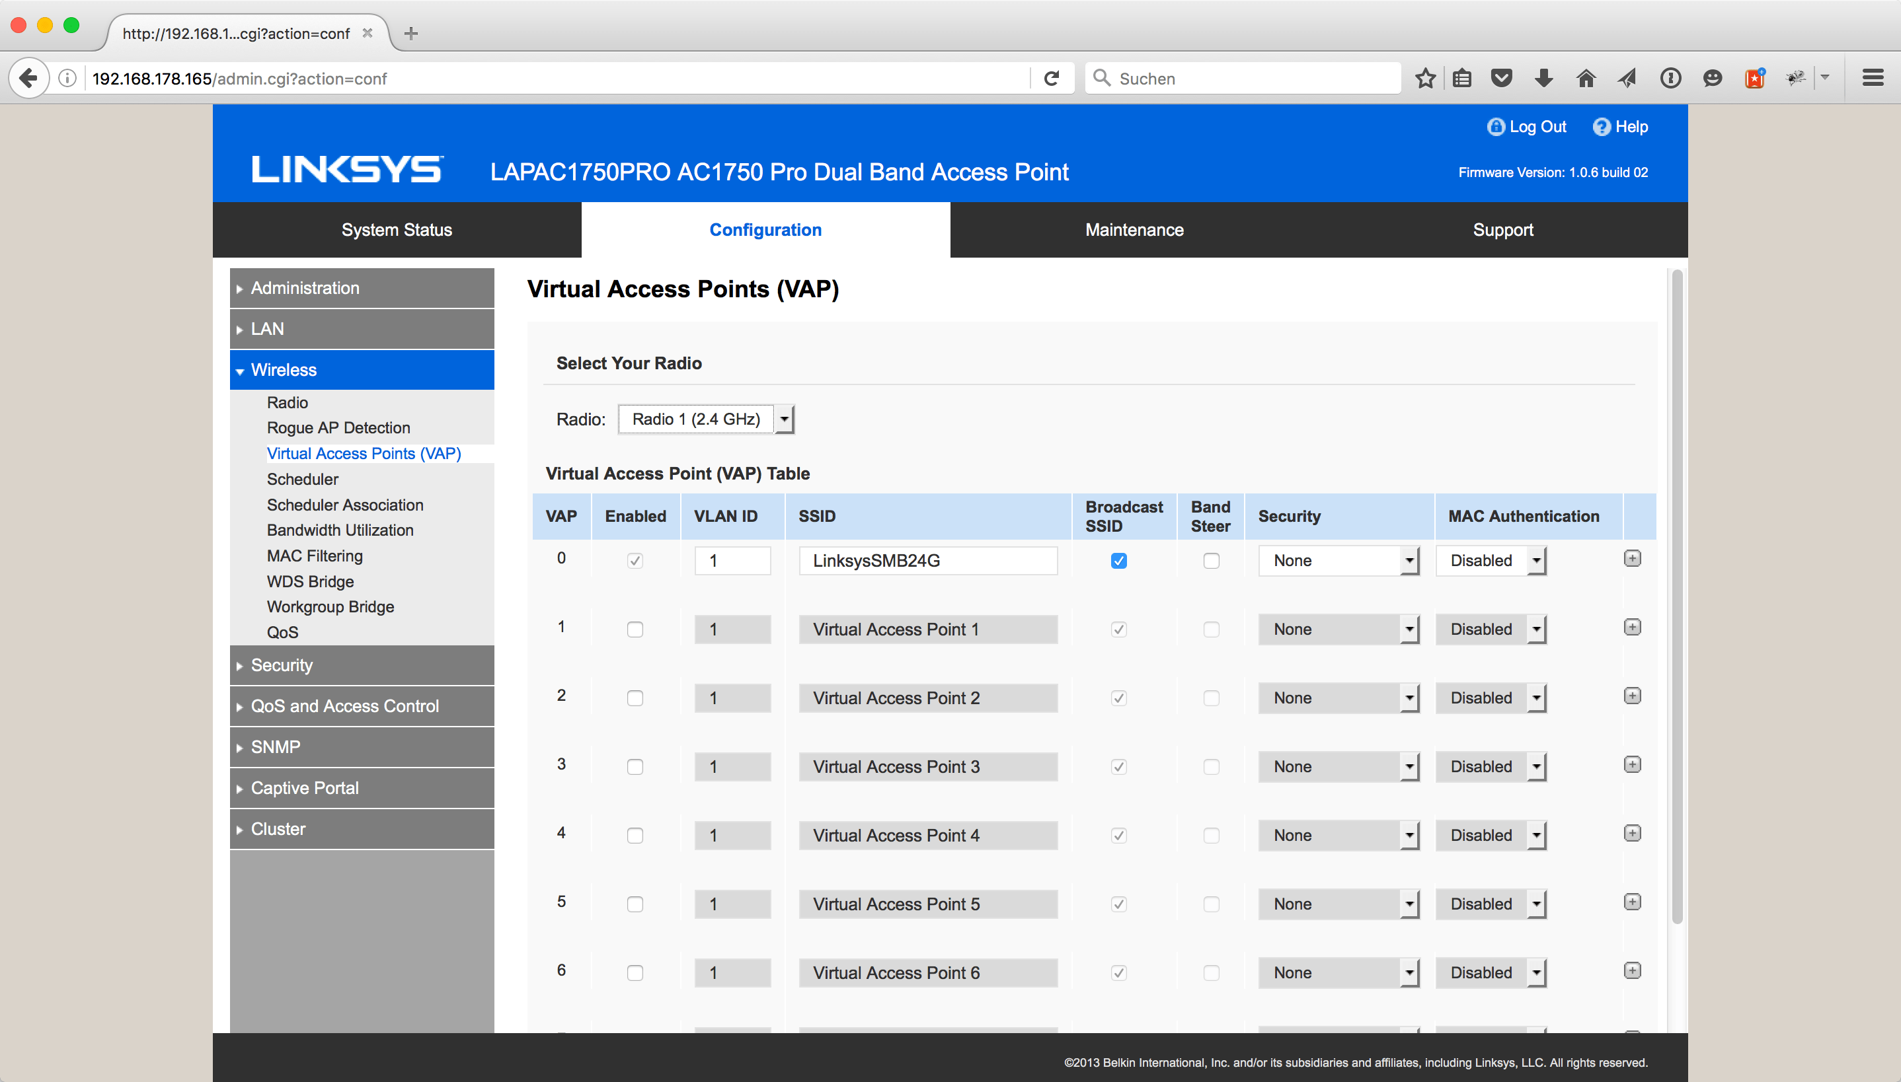Open Scheduler Association menu item

pyautogui.click(x=345, y=505)
